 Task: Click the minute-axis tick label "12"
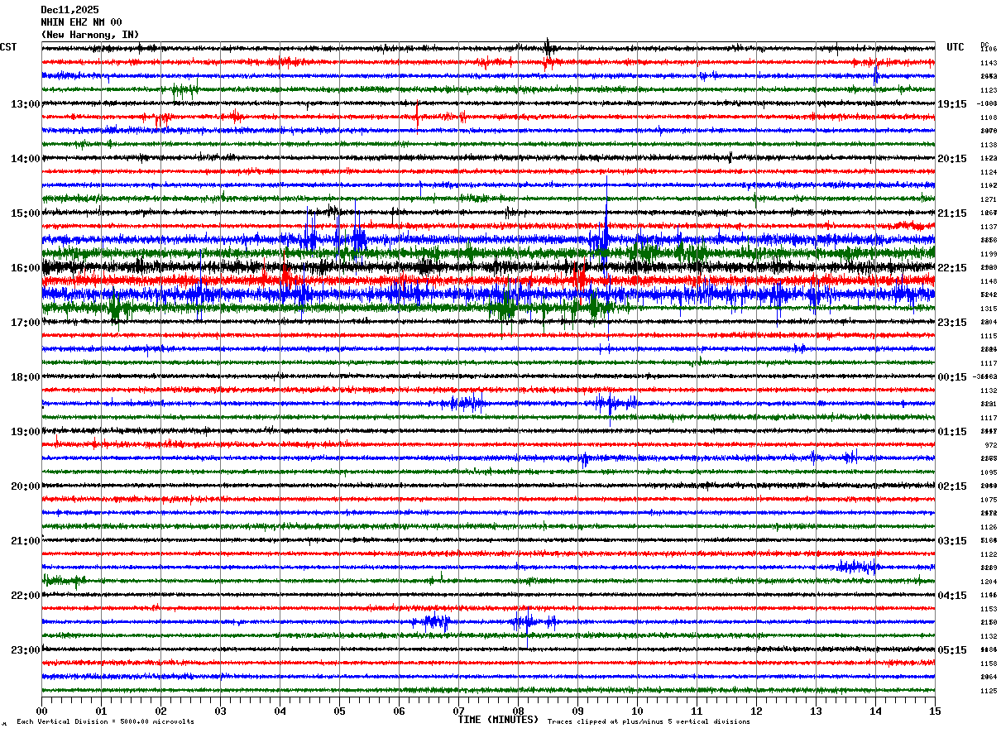[756, 711]
